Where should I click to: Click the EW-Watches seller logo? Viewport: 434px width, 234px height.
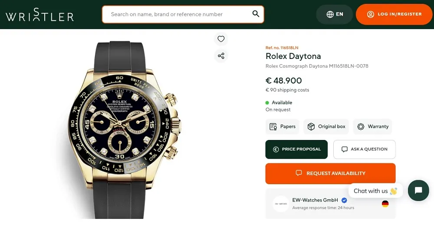click(x=281, y=204)
